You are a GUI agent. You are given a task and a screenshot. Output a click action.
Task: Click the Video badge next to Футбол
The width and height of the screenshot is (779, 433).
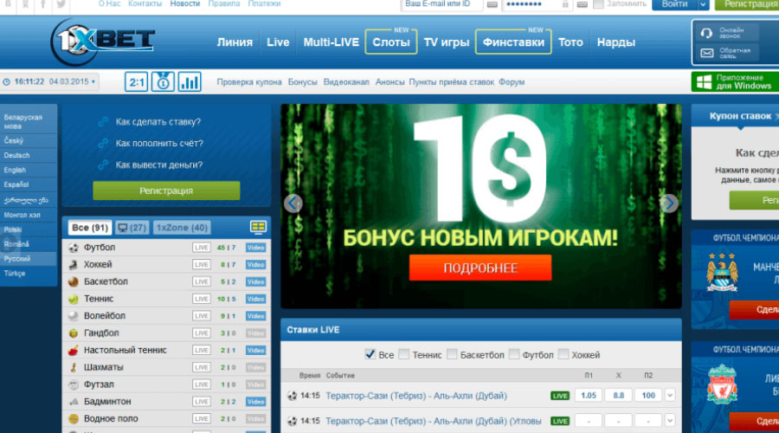coord(255,248)
